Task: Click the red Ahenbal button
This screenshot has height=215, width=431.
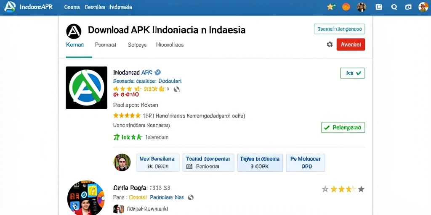Action: tap(351, 45)
